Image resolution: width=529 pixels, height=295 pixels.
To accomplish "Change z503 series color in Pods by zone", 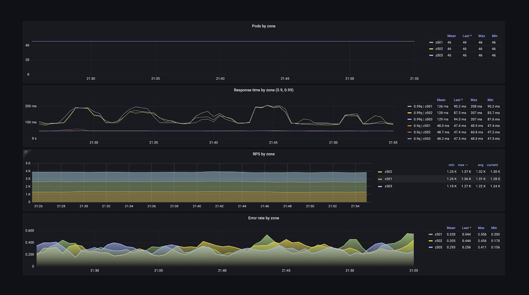I will pyautogui.click(x=431, y=55).
